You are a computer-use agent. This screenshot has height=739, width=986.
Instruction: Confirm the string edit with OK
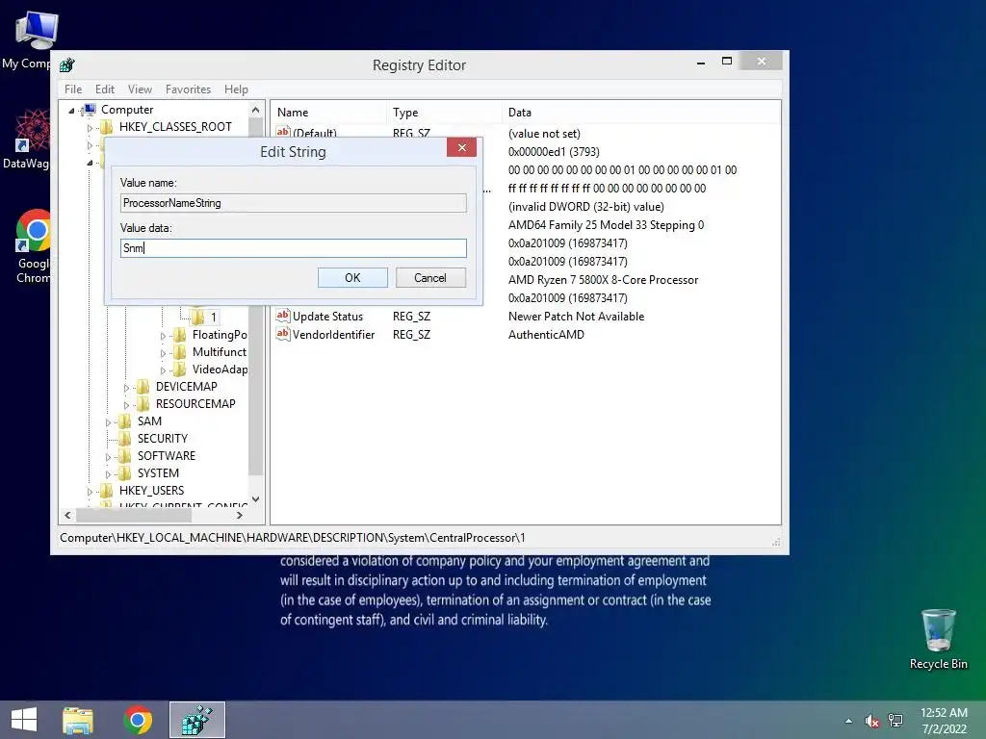point(352,278)
